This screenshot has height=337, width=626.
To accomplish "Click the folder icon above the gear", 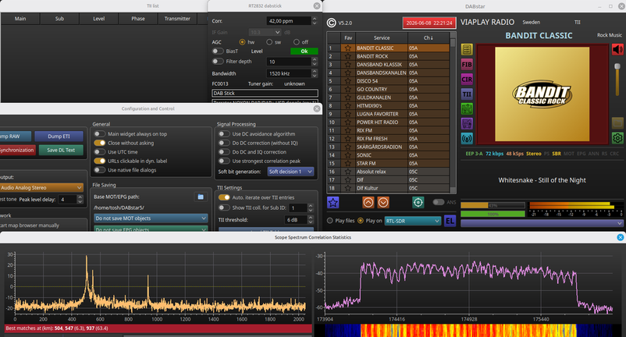I will pos(617,122).
